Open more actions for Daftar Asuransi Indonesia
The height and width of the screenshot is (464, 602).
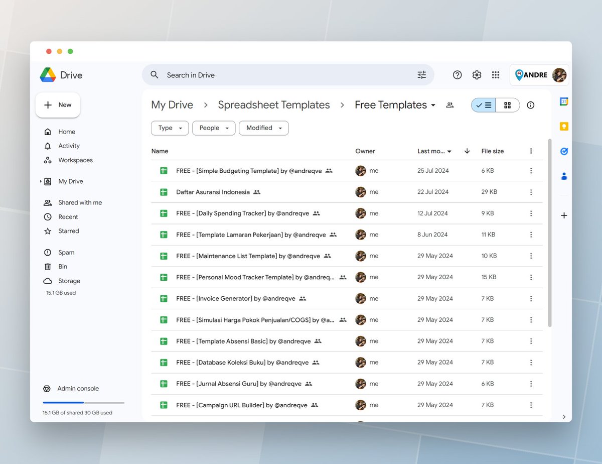531,192
